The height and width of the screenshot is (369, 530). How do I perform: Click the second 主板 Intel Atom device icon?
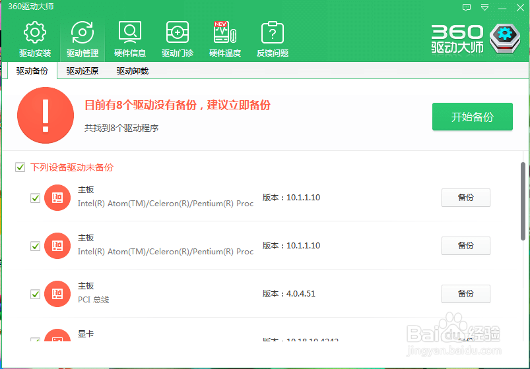(x=57, y=246)
